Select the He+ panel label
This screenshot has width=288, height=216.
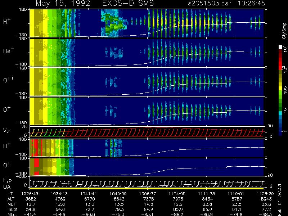pos(8,51)
